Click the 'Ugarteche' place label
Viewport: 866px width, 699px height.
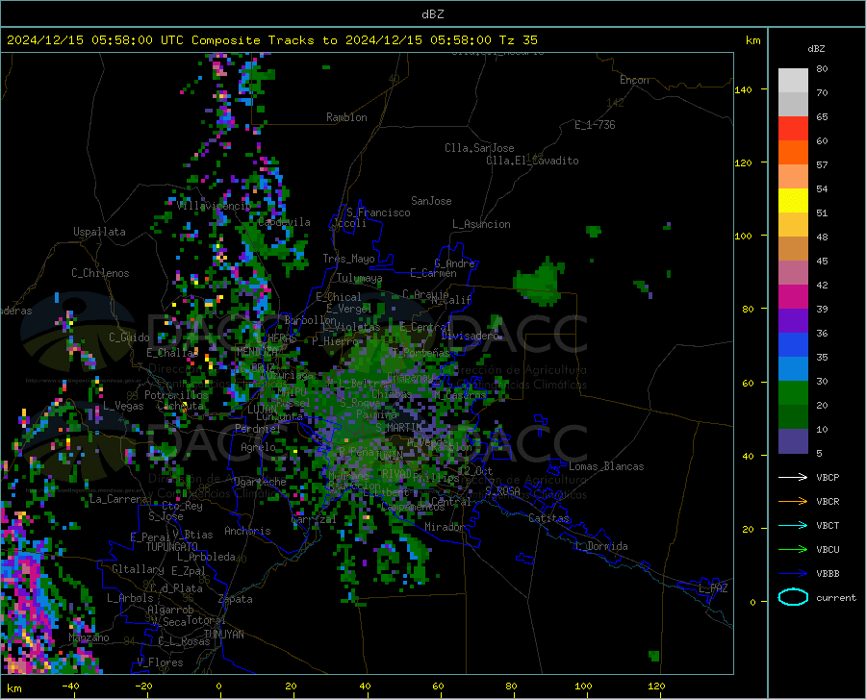coord(260,482)
